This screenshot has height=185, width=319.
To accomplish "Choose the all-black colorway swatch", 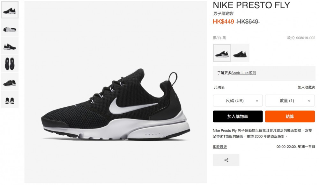I will click(x=240, y=53).
